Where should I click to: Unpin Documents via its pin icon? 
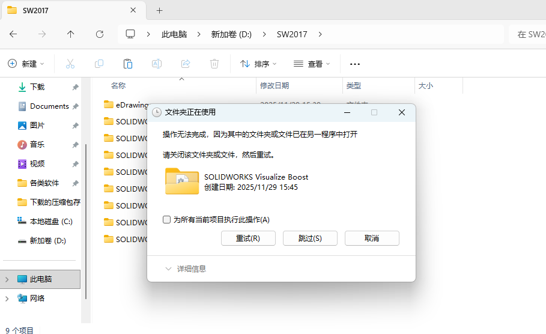coord(75,106)
